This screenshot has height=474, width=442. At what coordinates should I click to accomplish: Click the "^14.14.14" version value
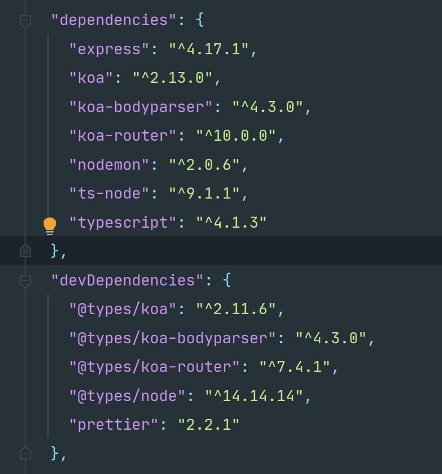click(254, 396)
